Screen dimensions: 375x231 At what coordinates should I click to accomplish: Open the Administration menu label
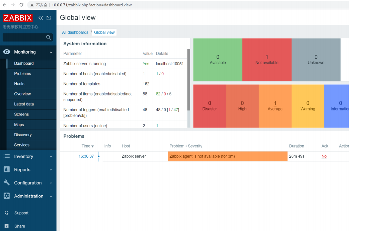(x=29, y=196)
